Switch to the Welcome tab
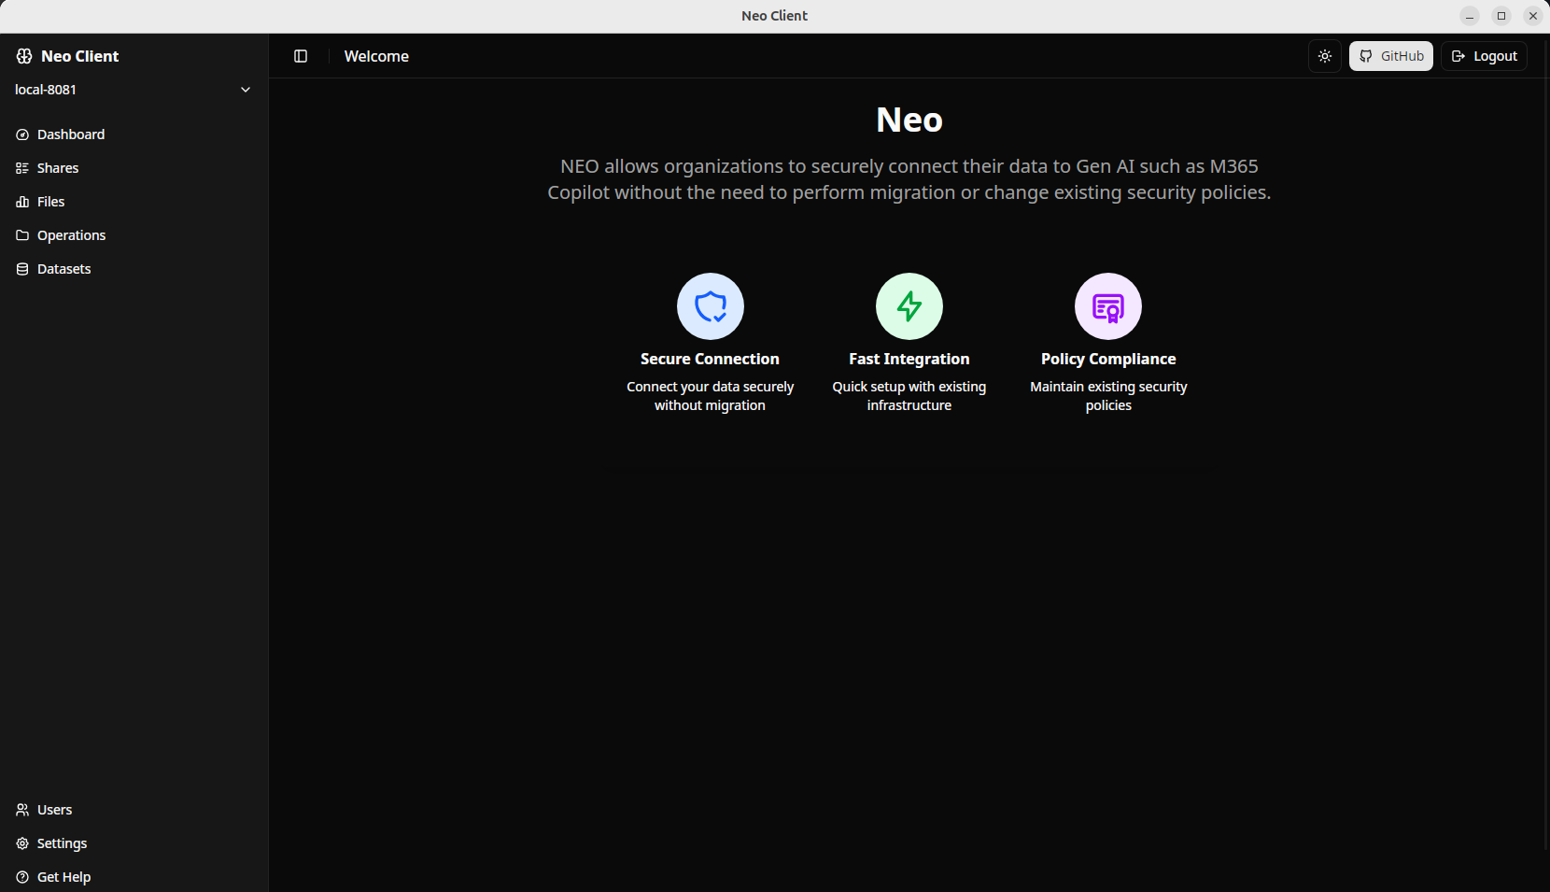Image resolution: width=1550 pixels, height=892 pixels. 376,55
